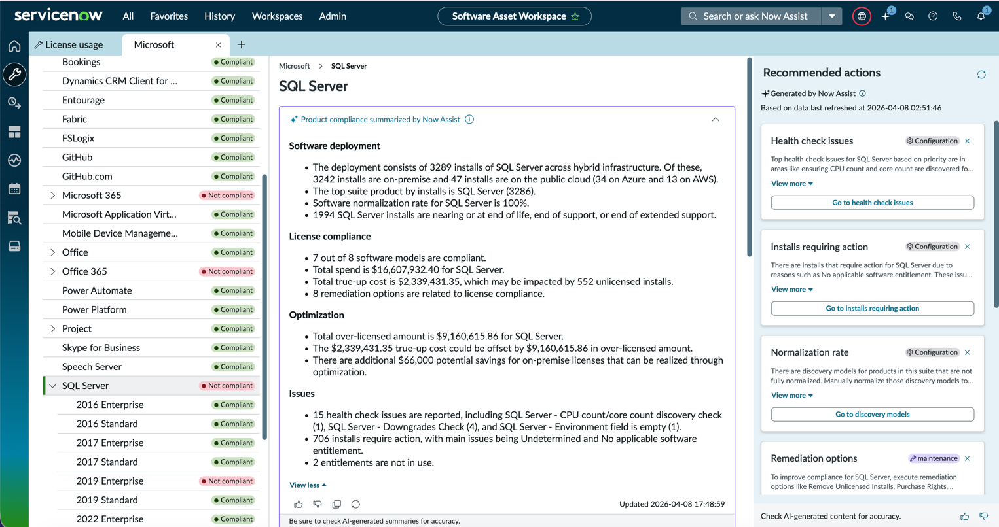The height and width of the screenshot is (527, 999).
Task: Open Now Assist sparkle icon in header
Action: point(886,16)
